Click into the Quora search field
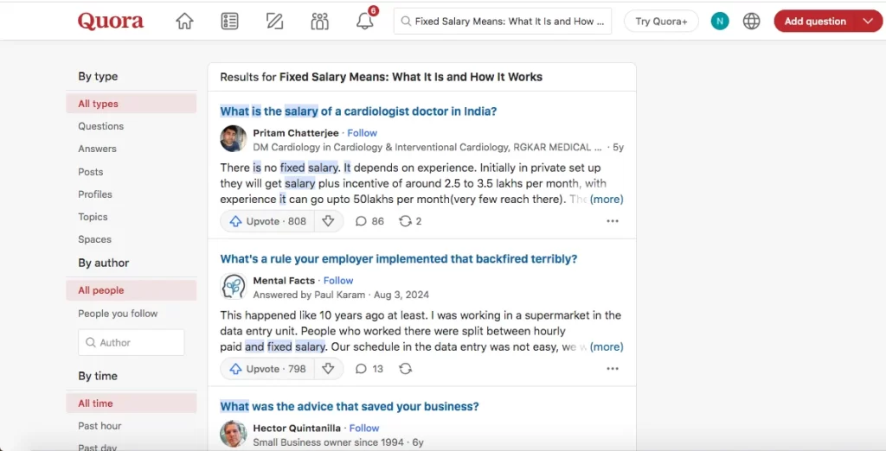Viewport: 886px width, 451px height. pos(503,22)
